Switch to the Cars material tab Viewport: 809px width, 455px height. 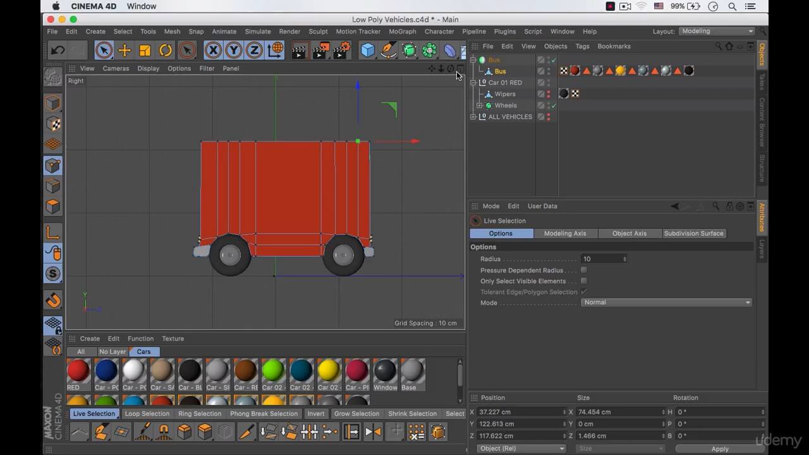(143, 351)
